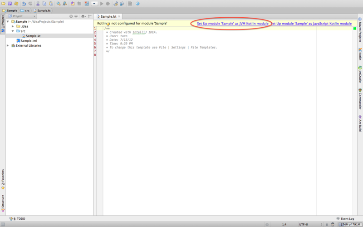Toggle the read-only lock icon
The height and width of the screenshot is (227, 363).
tap(327, 224)
